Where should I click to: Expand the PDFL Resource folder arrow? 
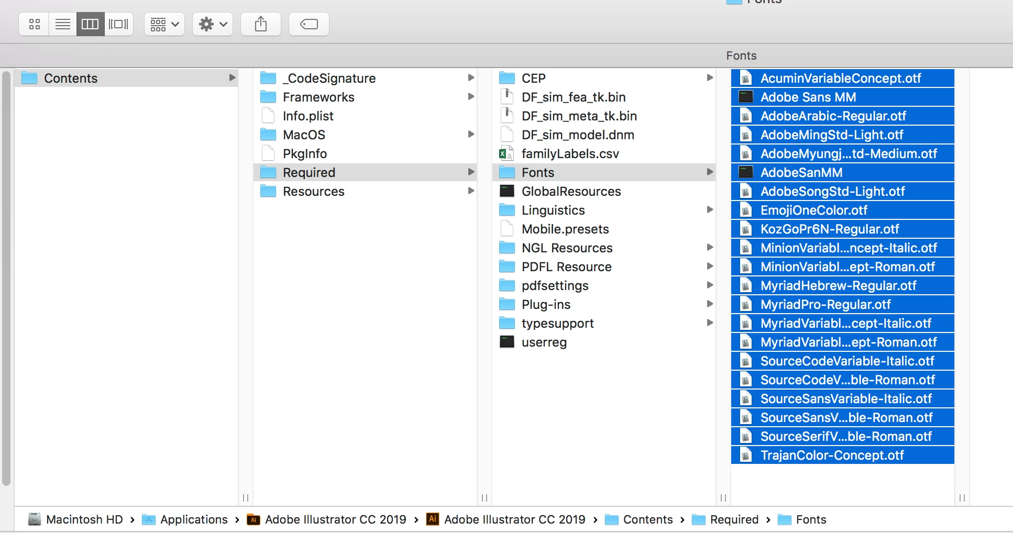pos(710,266)
